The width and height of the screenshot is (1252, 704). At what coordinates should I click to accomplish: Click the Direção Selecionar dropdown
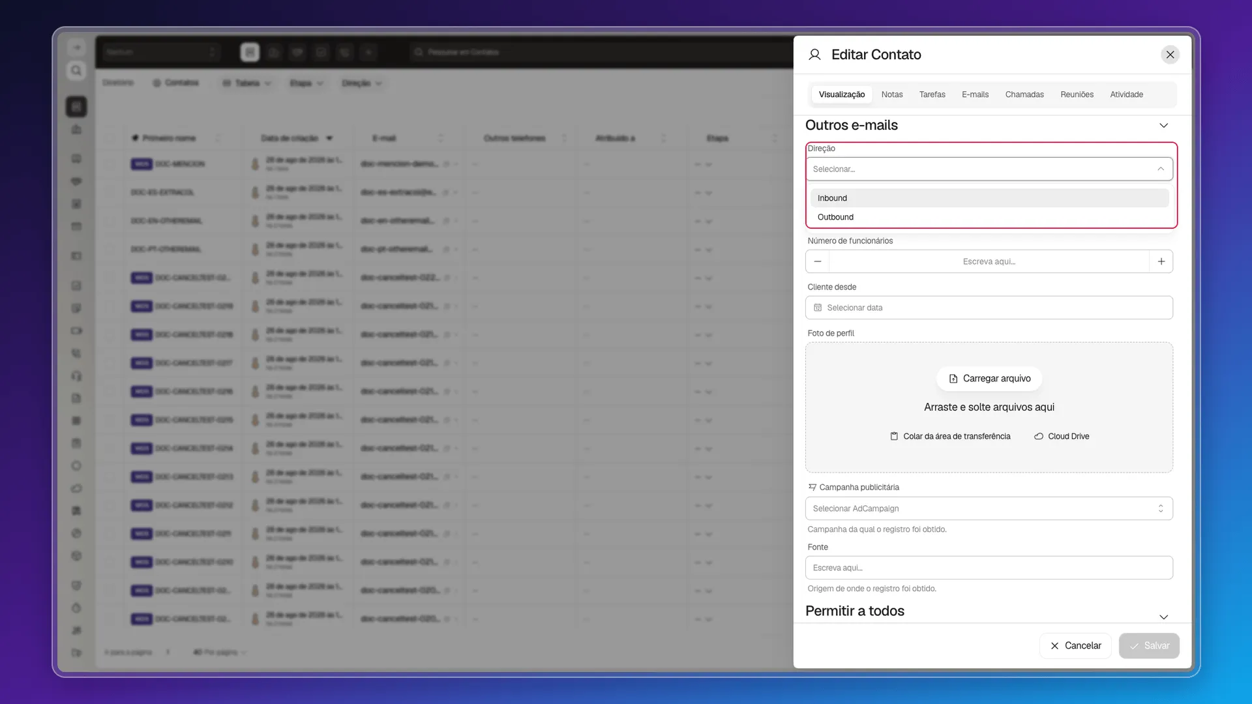(x=989, y=169)
